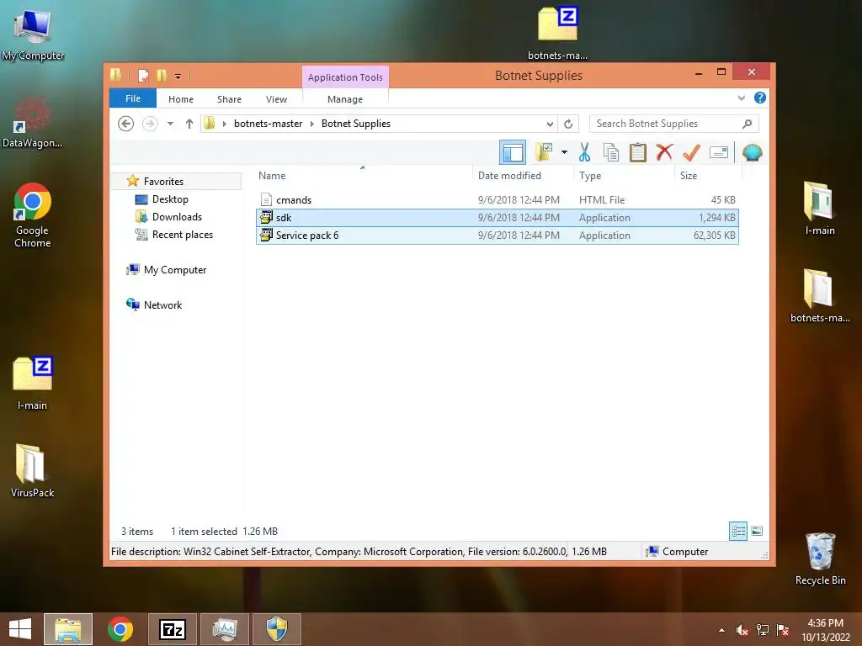
Task: Click the Properties quick access icon
Action: pos(143,75)
